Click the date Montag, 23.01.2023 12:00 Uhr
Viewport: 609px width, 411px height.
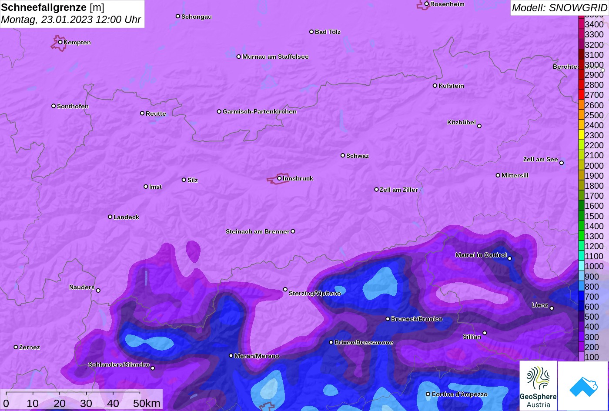(71, 20)
